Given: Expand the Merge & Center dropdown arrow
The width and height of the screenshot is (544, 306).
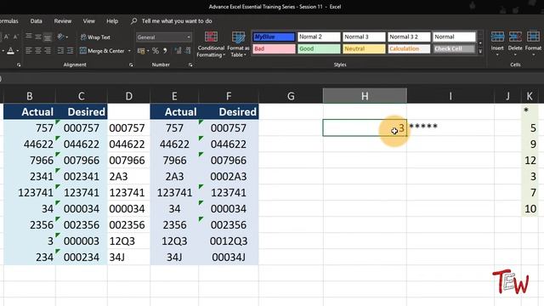Looking at the screenshot, I should coord(129,51).
